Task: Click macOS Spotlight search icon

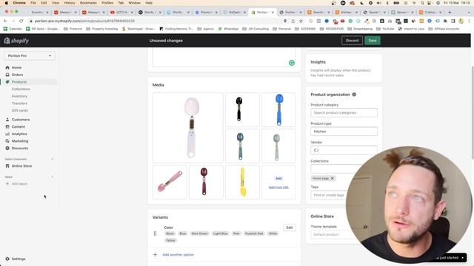Action: click(422, 3)
